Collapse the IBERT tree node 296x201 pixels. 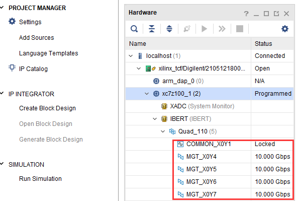pyautogui.click(x=155, y=119)
